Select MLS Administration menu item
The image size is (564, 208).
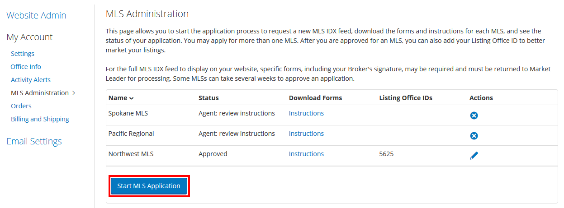40,93
